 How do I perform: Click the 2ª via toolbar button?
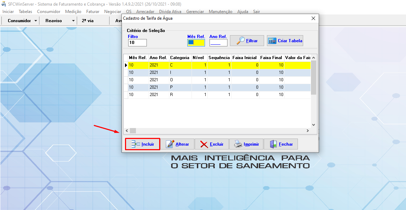pos(88,21)
